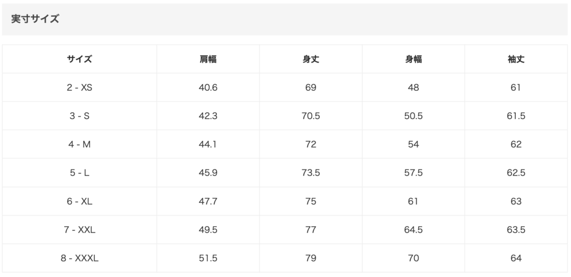Select the 2 - XS size row
The height and width of the screenshot is (277, 571).
click(x=285, y=88)
